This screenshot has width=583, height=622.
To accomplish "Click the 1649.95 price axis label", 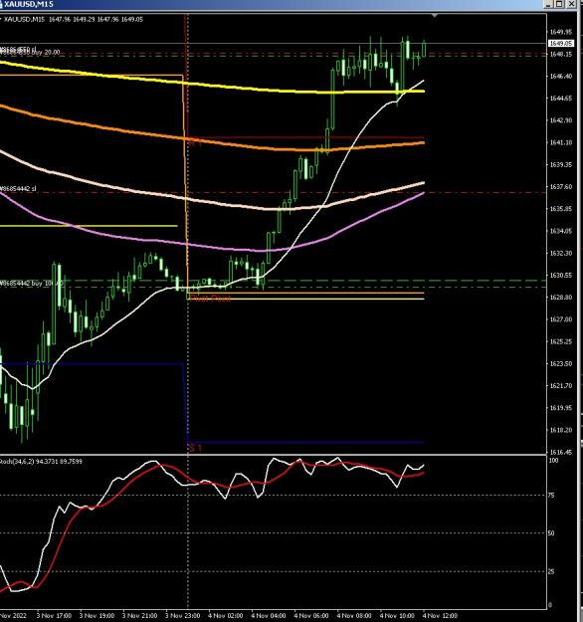I will (x=561, y=32).
